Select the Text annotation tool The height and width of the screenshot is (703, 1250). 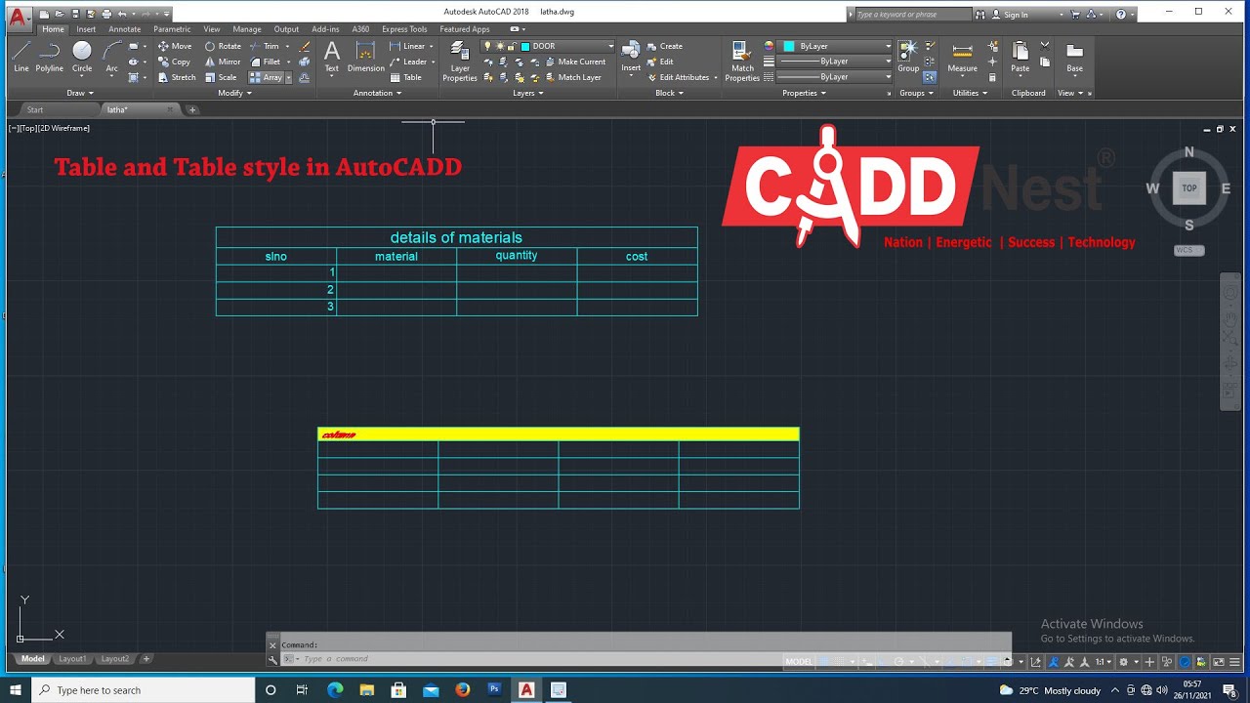point(332,57)
